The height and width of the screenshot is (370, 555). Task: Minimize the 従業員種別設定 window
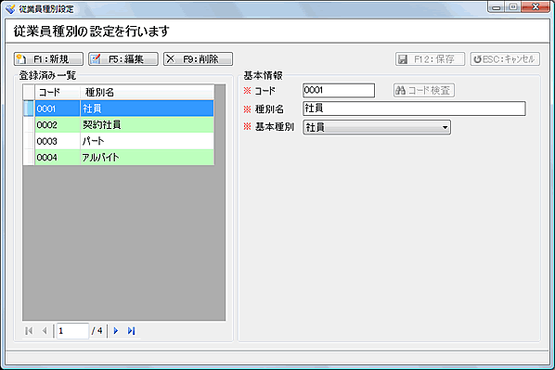(x=497, y=7)
